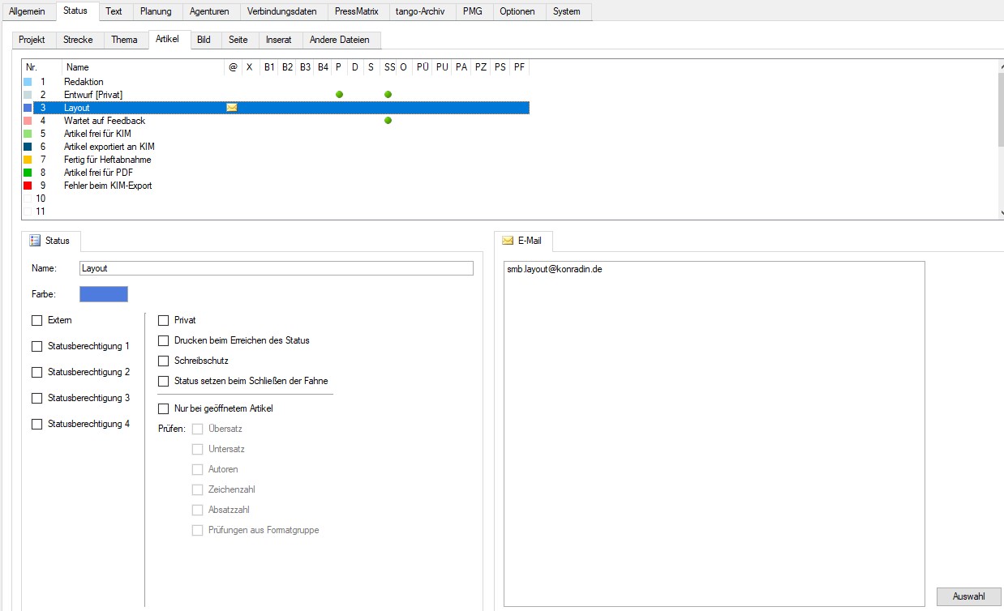Click the E-Mail tab envelope icon

pos(508,241)
